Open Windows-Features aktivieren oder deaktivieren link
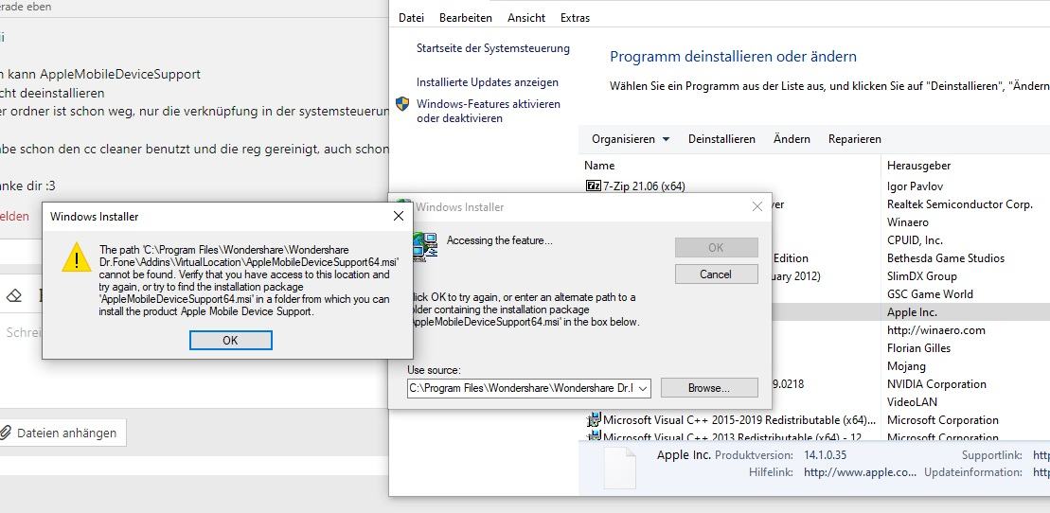Viewport: 1050px width, 513px height. tap(489, 111)
